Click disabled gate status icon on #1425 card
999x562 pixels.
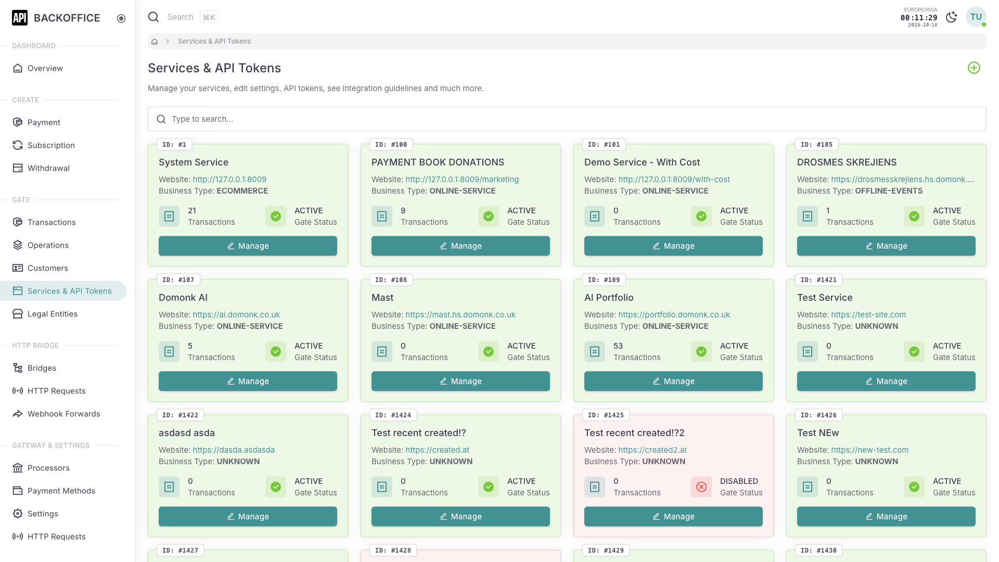tap(701, 487)
